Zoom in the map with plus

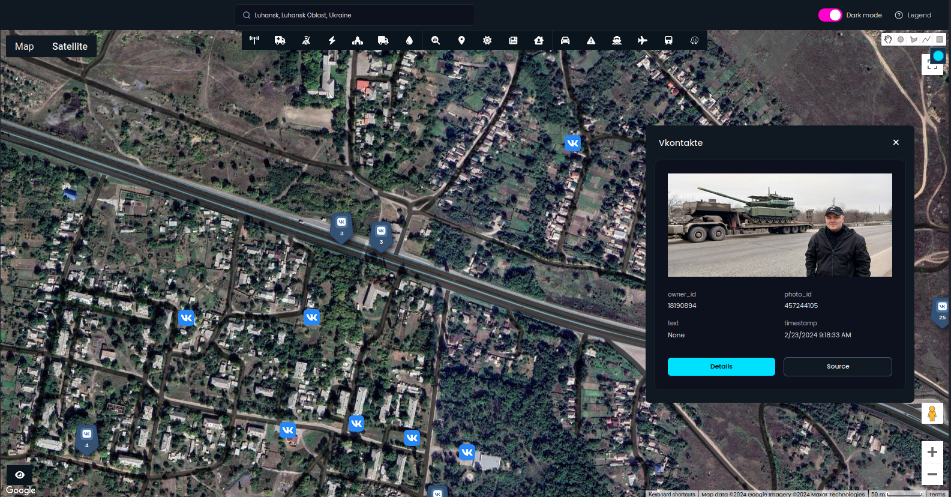point(932,452)
